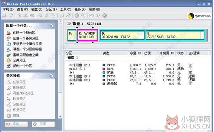Click 恢复分区 operation
Screen dimensions: 214x132
tap(19, 110)
